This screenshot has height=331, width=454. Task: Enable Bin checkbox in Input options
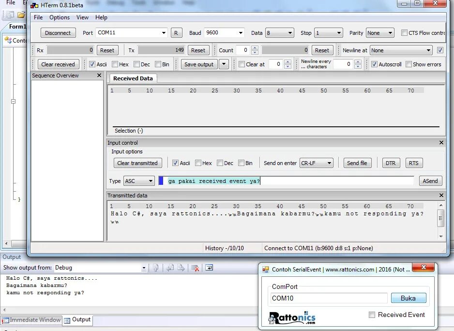(241, 163)
